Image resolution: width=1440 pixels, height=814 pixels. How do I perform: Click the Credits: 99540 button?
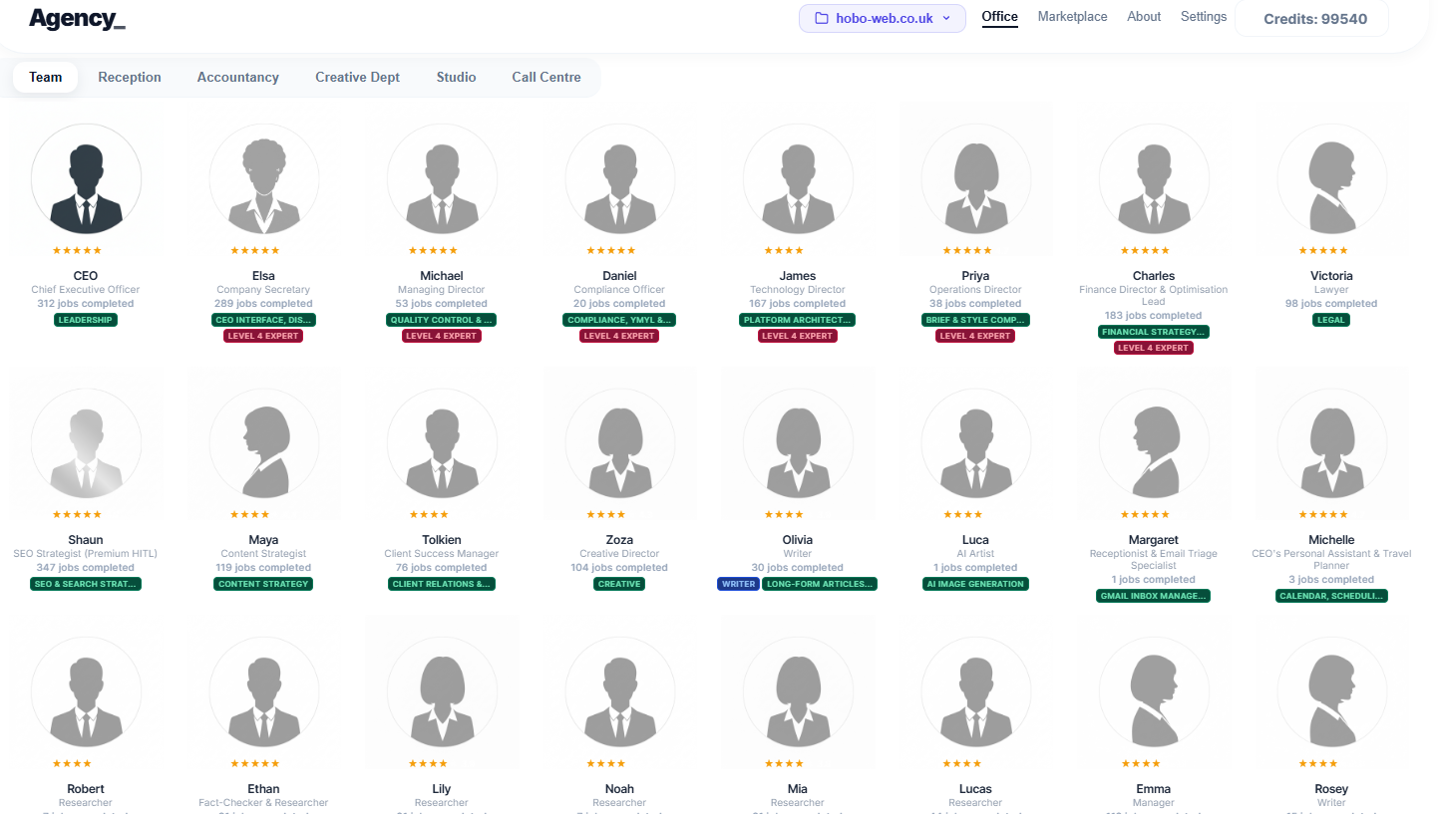pyautogui.click(x=1314, y=19)
